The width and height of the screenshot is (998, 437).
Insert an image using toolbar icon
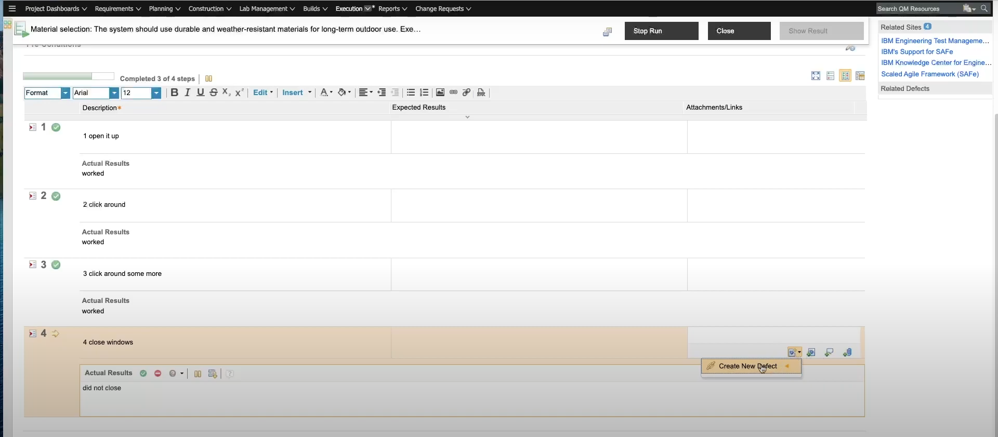(x=440, y=92)
